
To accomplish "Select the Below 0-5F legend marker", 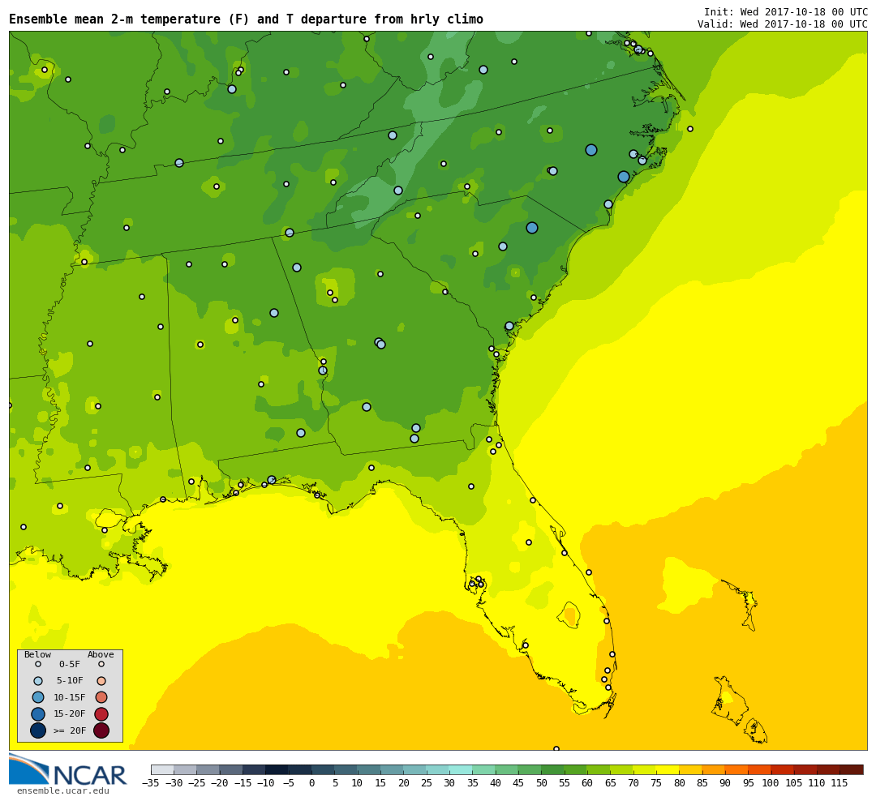I will pos(38,665).
